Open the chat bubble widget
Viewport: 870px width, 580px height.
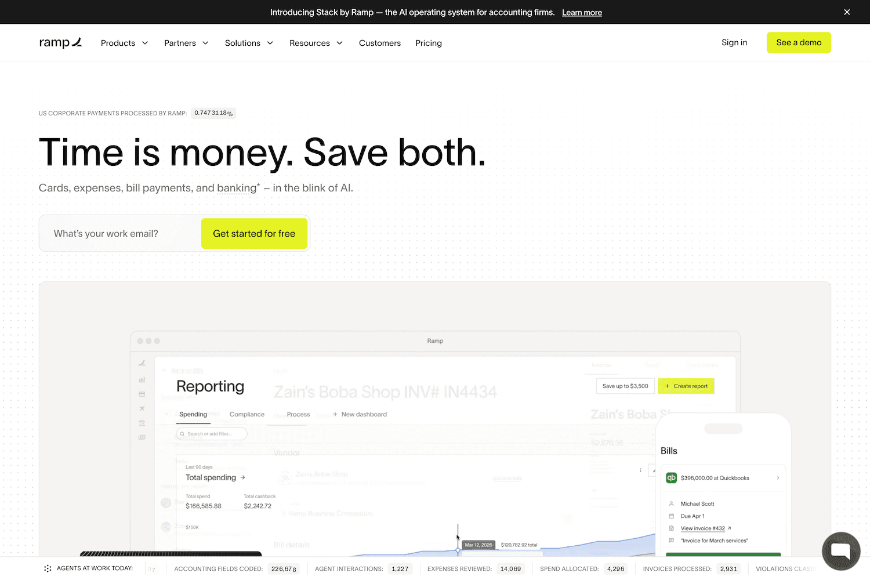(x=841, y=551)
